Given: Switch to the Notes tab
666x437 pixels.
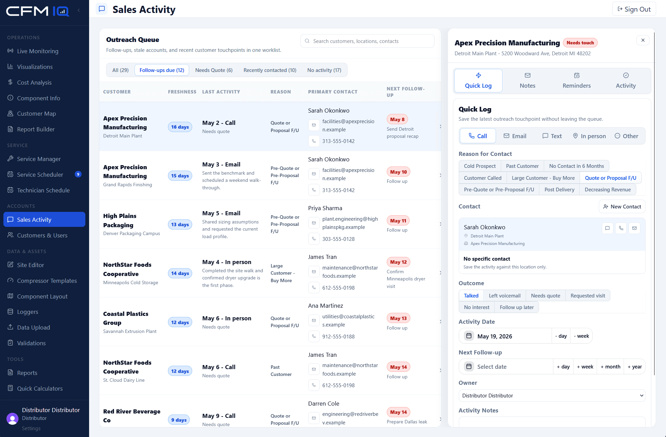Looking at the screenshot, I should 527,81.
